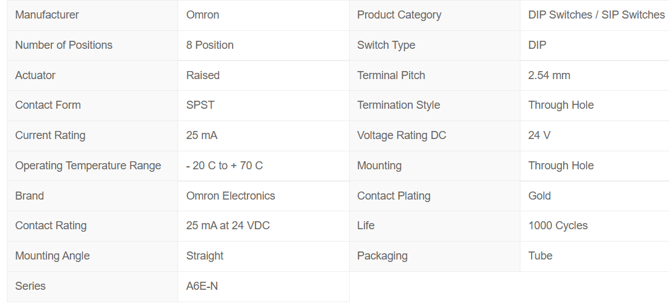Viewport: 669px width, 304px height.
Task: Select the 25 mA at 24 VDC value
Action: [228, 226]
